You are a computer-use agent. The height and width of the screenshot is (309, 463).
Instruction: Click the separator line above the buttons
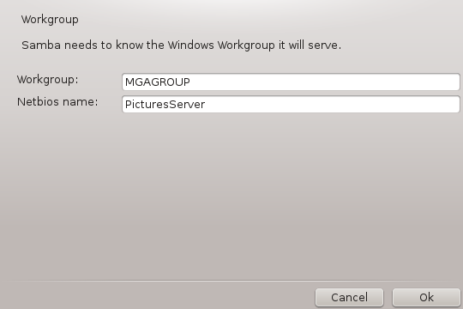pos(231,280)
